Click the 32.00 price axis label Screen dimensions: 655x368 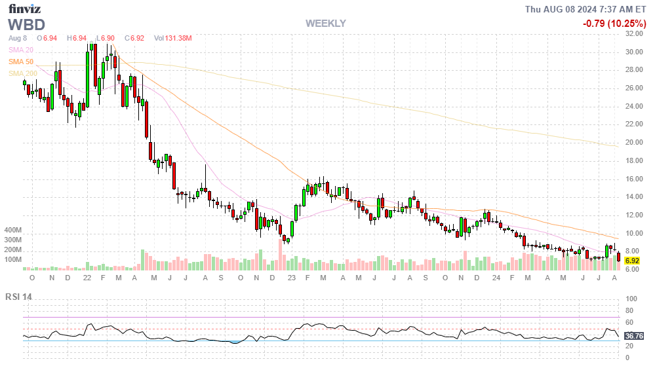click(x=634, y=34)
